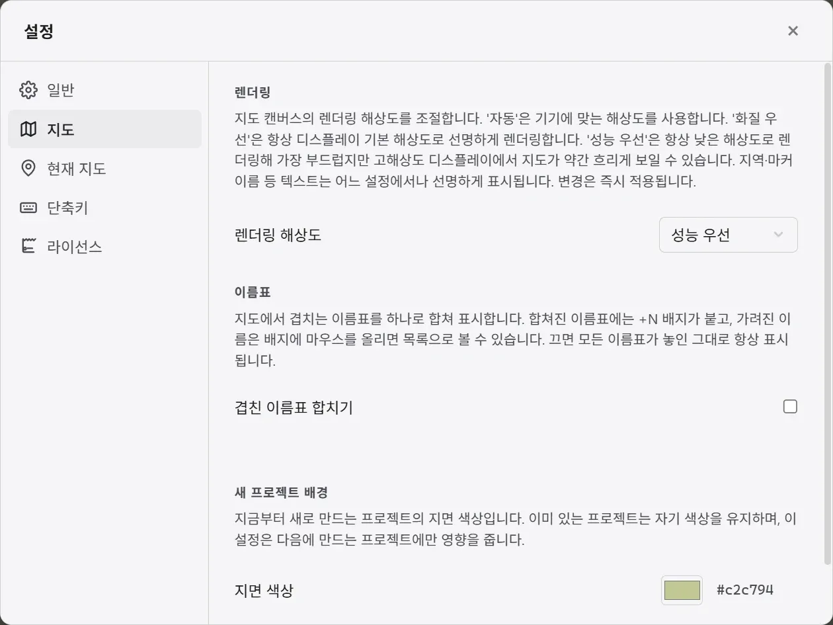This screenshot has width=833, height=625.
Task: Go to the 라이선스 section
Action: [x=104, y=247]
